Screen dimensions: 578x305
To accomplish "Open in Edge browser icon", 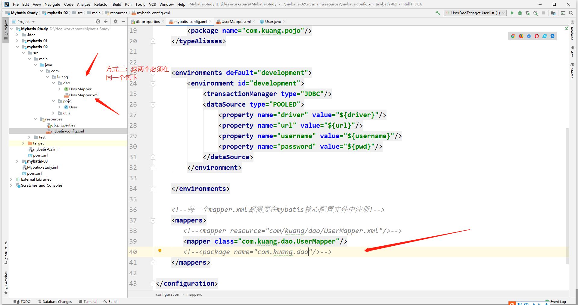I will pos(552,36).
